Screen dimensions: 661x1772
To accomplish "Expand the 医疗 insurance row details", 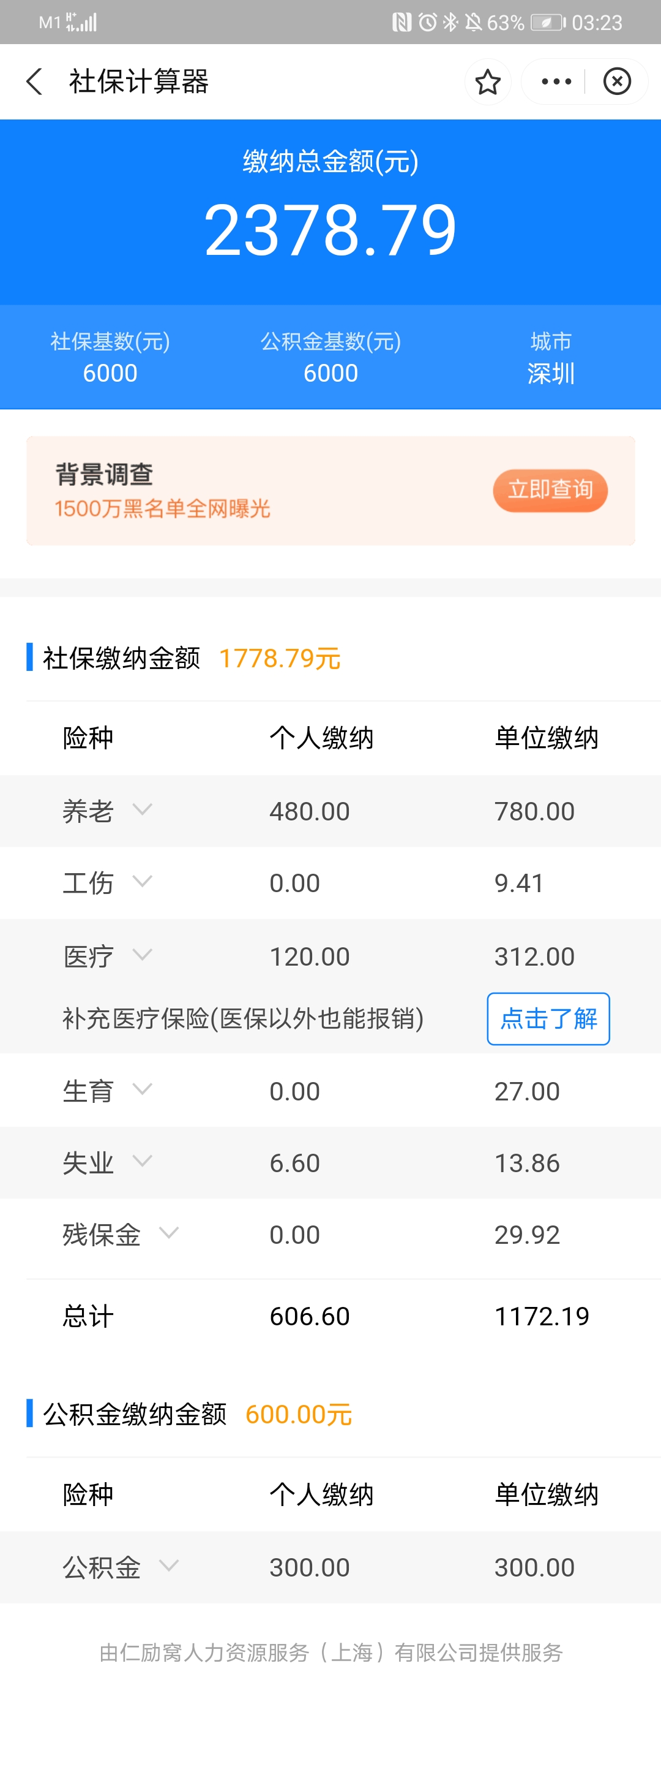I will (x=142, y=955).
